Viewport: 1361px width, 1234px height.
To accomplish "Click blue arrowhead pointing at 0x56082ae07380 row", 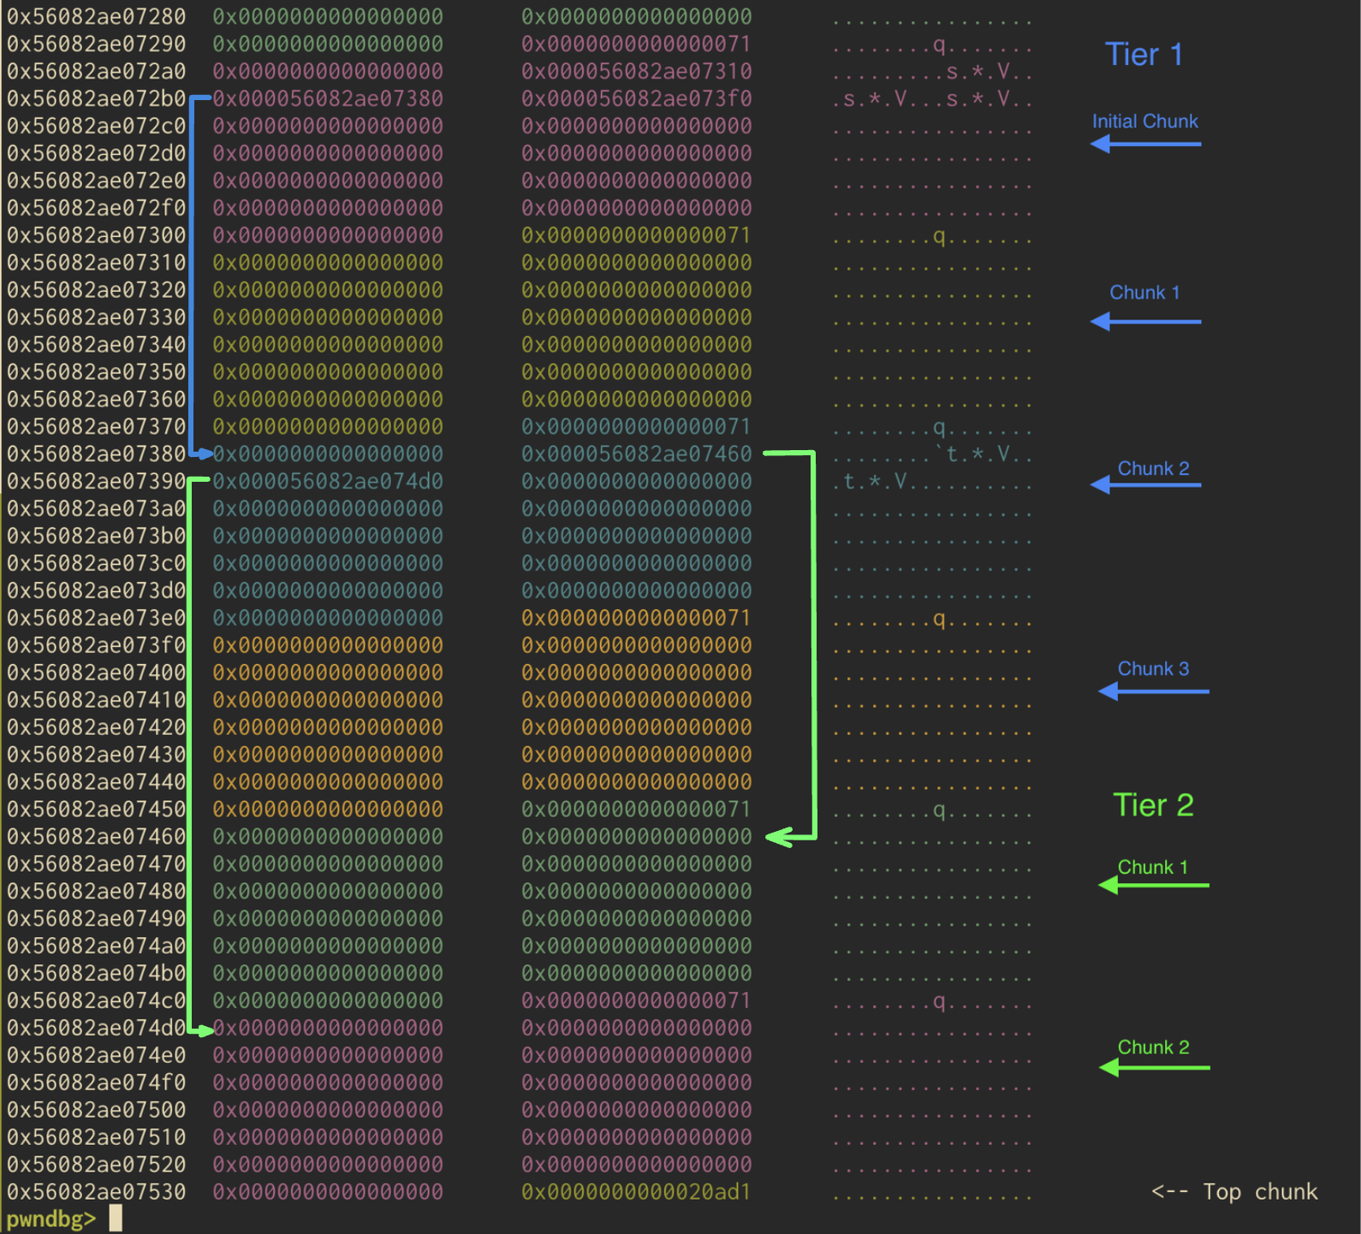I will (204, 454).
